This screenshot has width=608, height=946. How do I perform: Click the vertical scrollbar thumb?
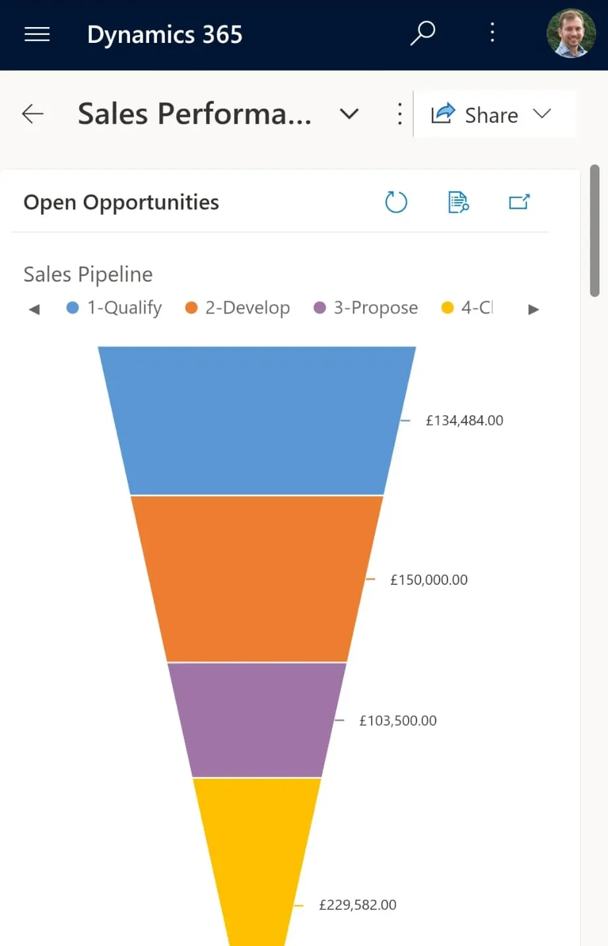coord(595,230)
